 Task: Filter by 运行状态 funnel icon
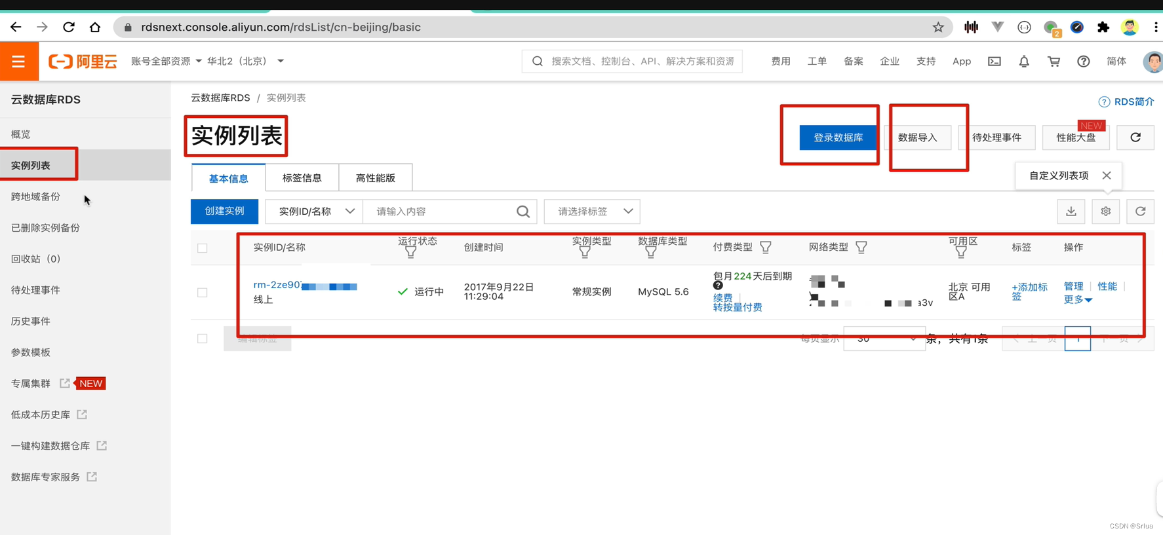tap(410, 252)
